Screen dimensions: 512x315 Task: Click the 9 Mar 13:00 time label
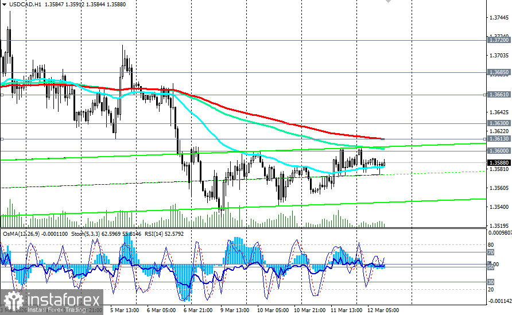[x=234, y=310]
